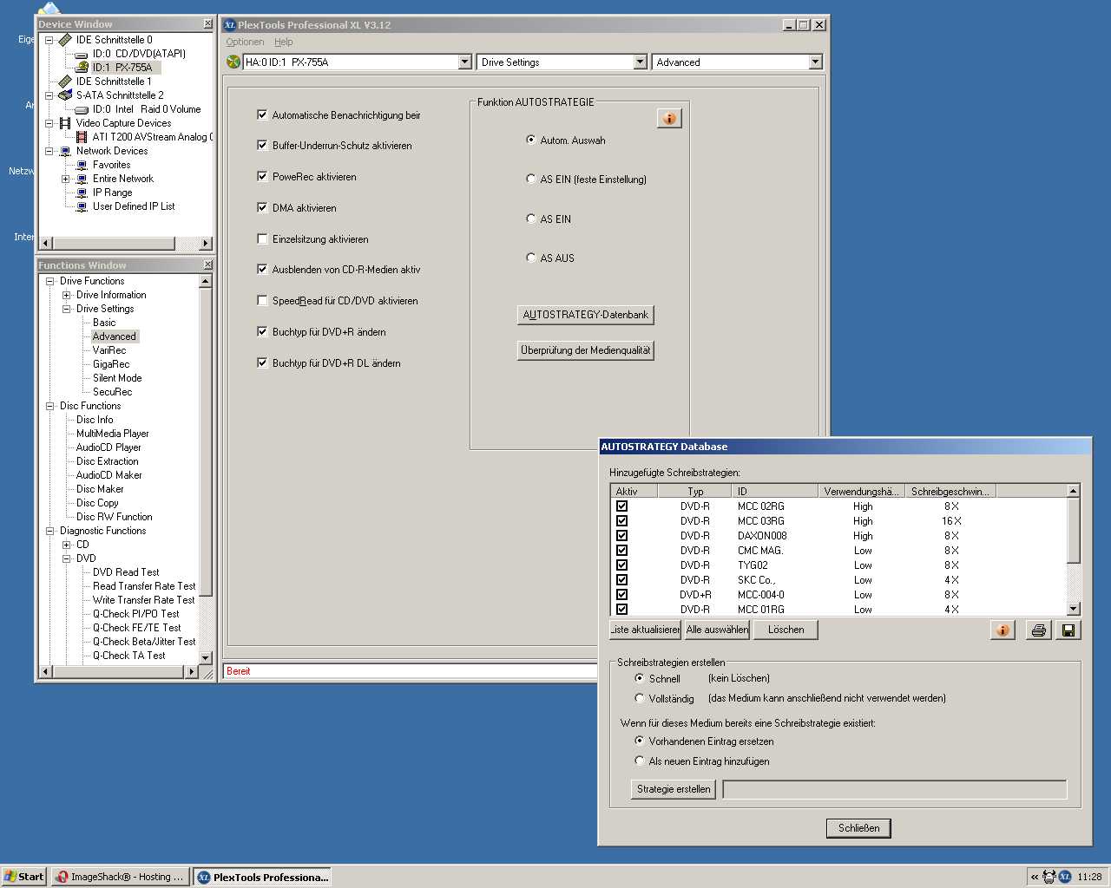Open the Drive Settings dropdown

tap(640, 62)
